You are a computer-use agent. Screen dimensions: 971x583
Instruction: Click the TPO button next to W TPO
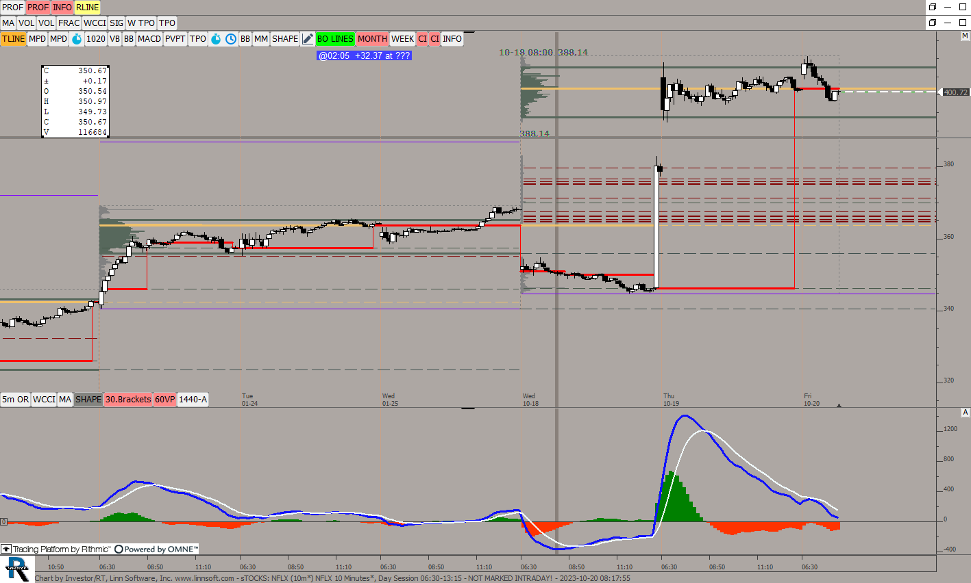point(167,23)
